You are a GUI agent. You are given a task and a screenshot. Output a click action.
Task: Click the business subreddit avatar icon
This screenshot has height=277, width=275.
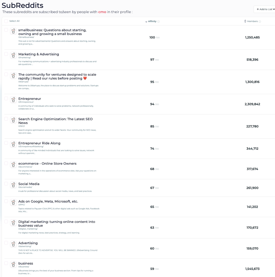(x=13, y=265)
